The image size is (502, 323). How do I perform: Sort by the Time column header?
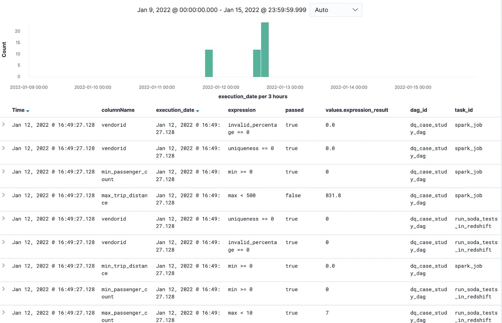18,110
